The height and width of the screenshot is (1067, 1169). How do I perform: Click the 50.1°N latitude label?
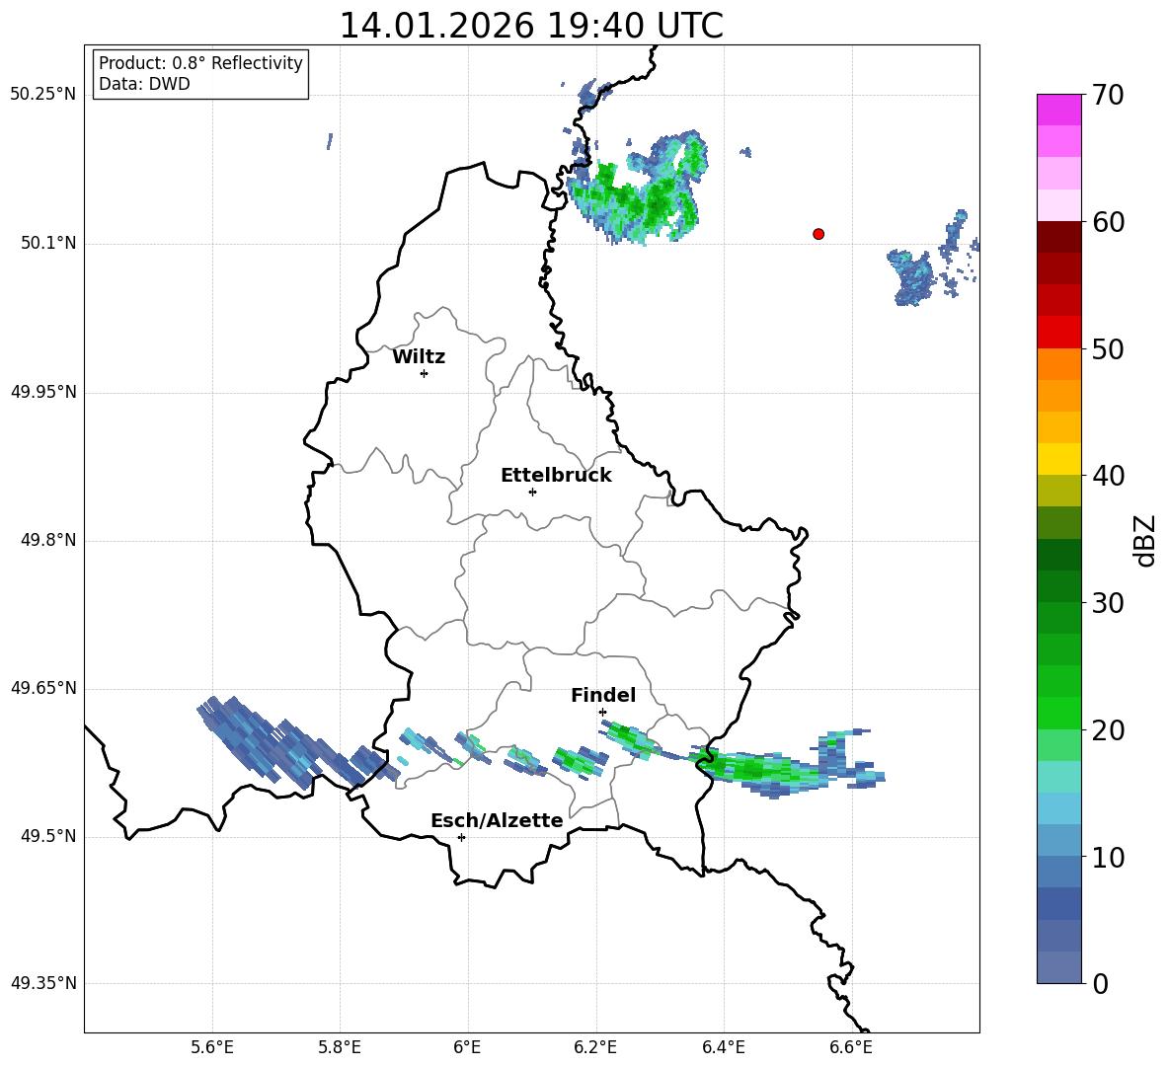(48, 243)
